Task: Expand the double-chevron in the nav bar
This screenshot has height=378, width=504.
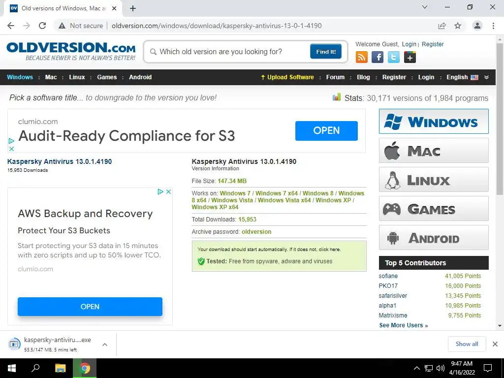Action: tap(486, 77)
